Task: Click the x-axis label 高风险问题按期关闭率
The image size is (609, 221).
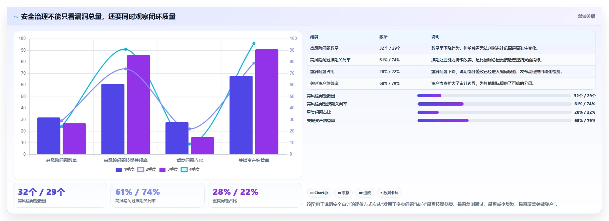Action: [126, 161]
